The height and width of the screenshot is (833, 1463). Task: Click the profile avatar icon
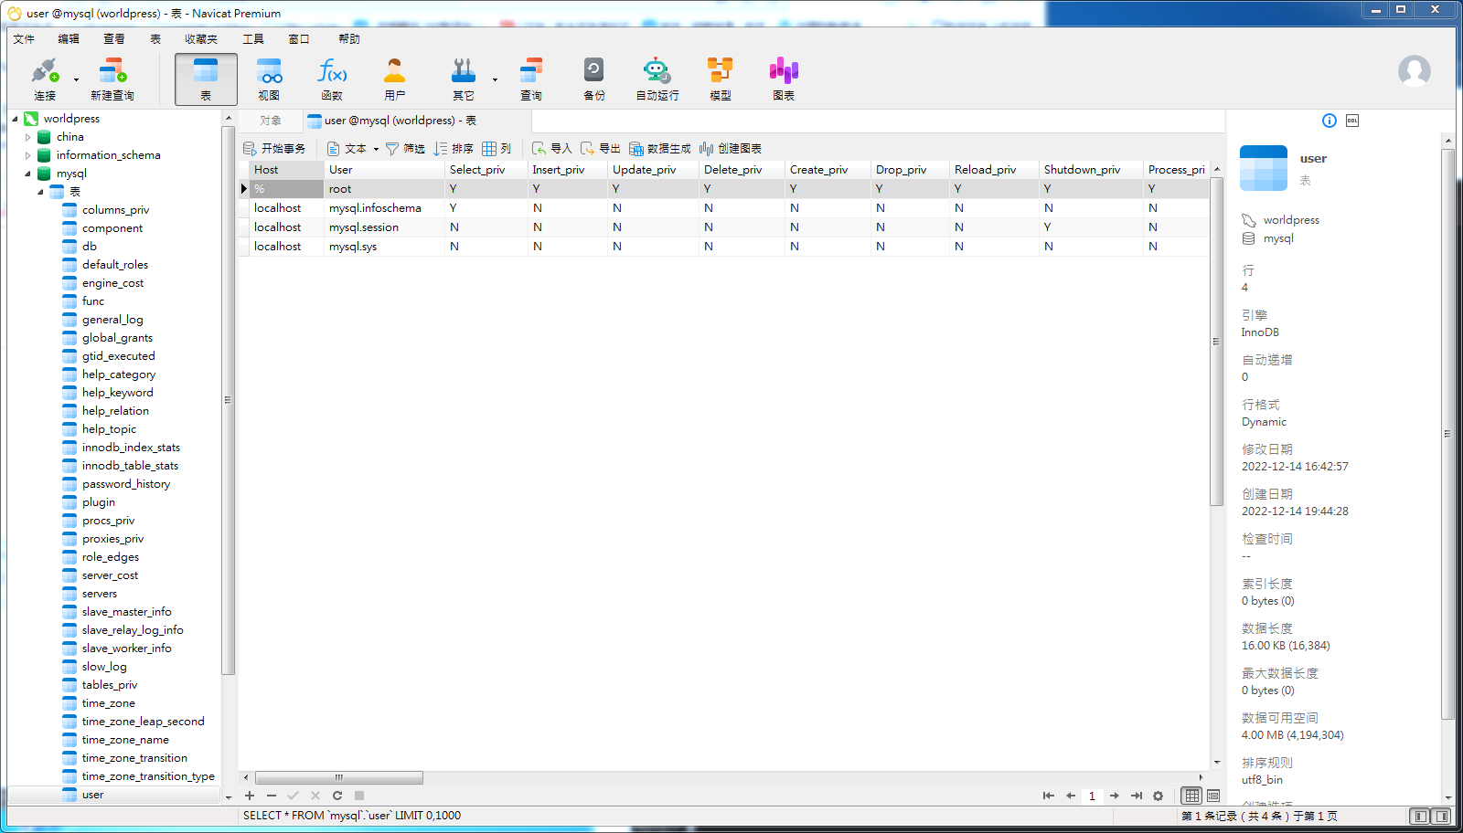pyautogui.click(x=1414, y=71)
